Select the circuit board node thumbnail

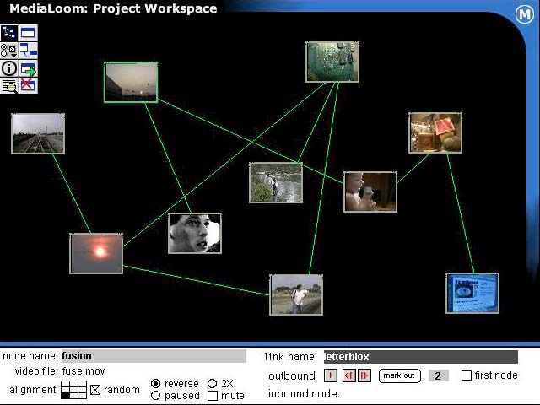coord(332,62)
